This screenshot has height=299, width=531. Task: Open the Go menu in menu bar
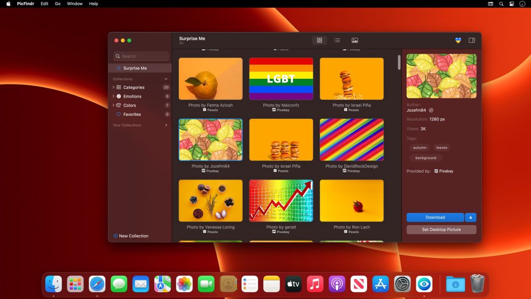click(58, 4)
